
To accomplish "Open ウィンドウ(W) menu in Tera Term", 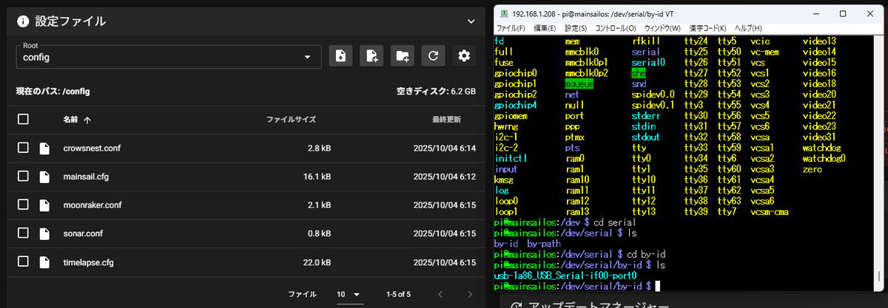I will tap(662, 28).
